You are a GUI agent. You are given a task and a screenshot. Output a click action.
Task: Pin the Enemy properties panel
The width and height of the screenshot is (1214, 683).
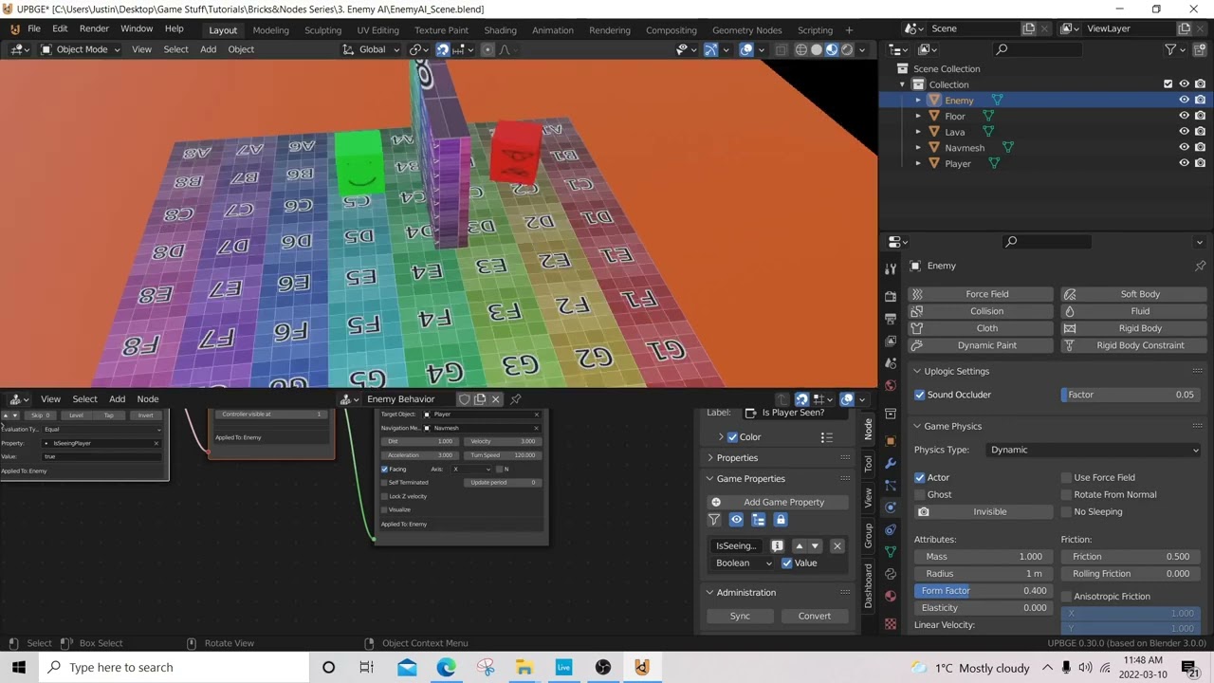coord(1200,266)
